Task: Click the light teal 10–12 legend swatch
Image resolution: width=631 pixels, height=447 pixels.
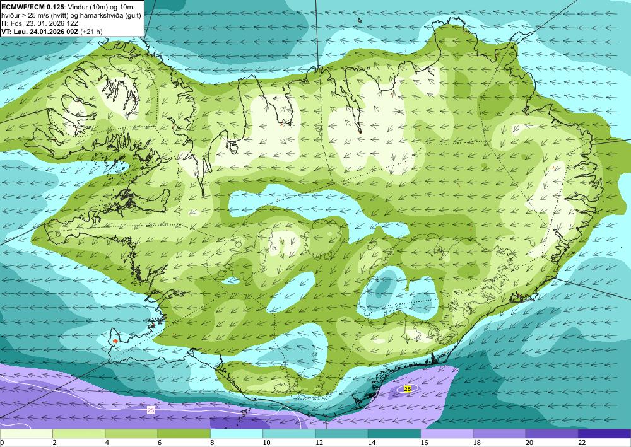Action: tap(289, 434)
